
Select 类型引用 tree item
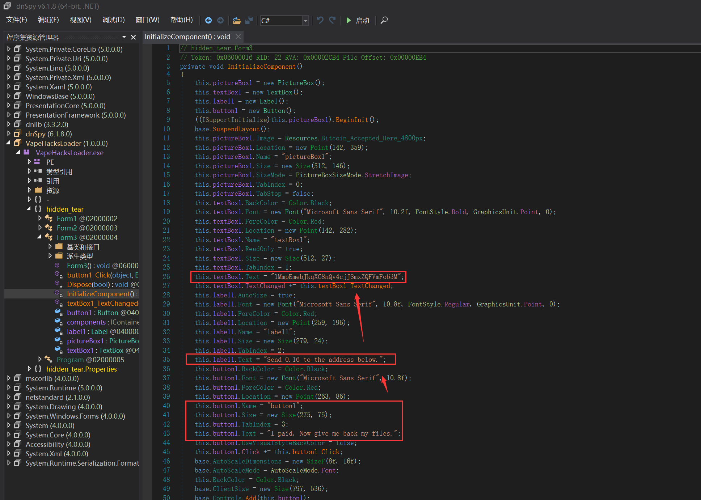[59, 171]
